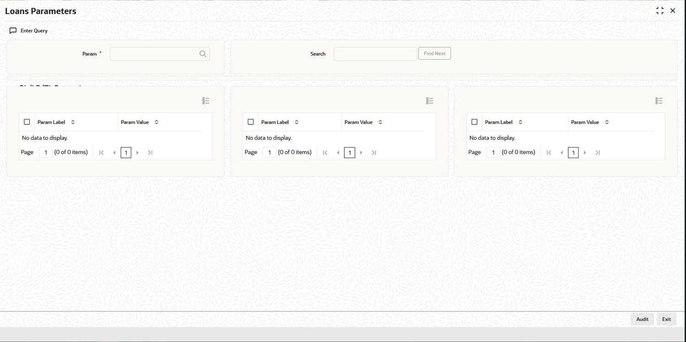686x342 pixels.
Task: Click the Enter Query chat icon
Action: click(x=13, y=31)
